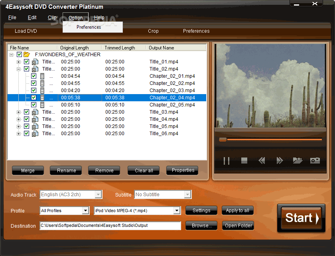Open the Edit menu
The height and width of the screenshot is (256, 335).
click(x=32, y=18)
